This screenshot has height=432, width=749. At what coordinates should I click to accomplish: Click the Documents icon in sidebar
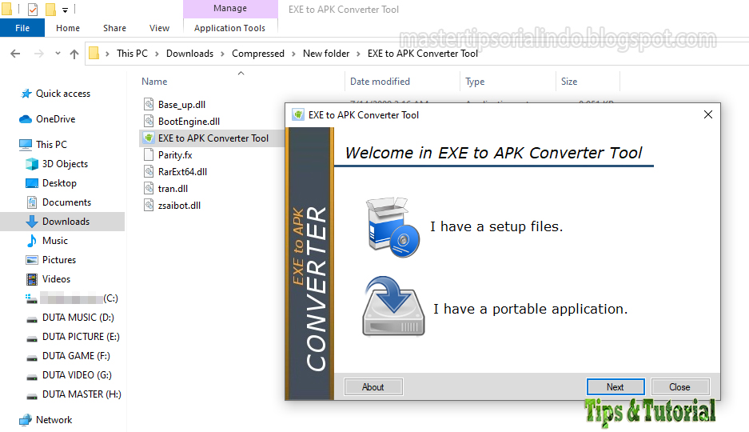32,202
